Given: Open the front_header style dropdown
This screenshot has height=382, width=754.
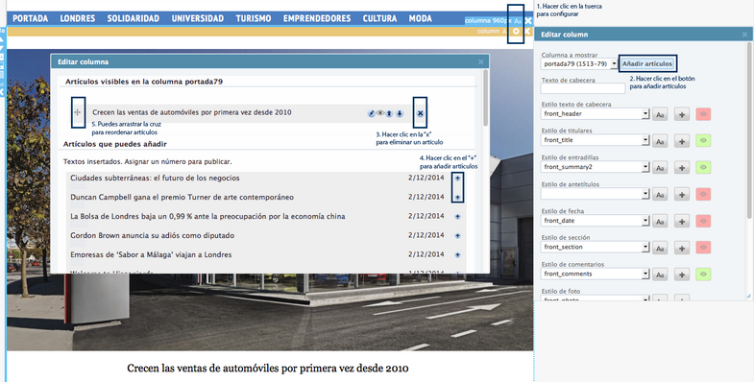Looking at the screenshot, I should (596, 114).
